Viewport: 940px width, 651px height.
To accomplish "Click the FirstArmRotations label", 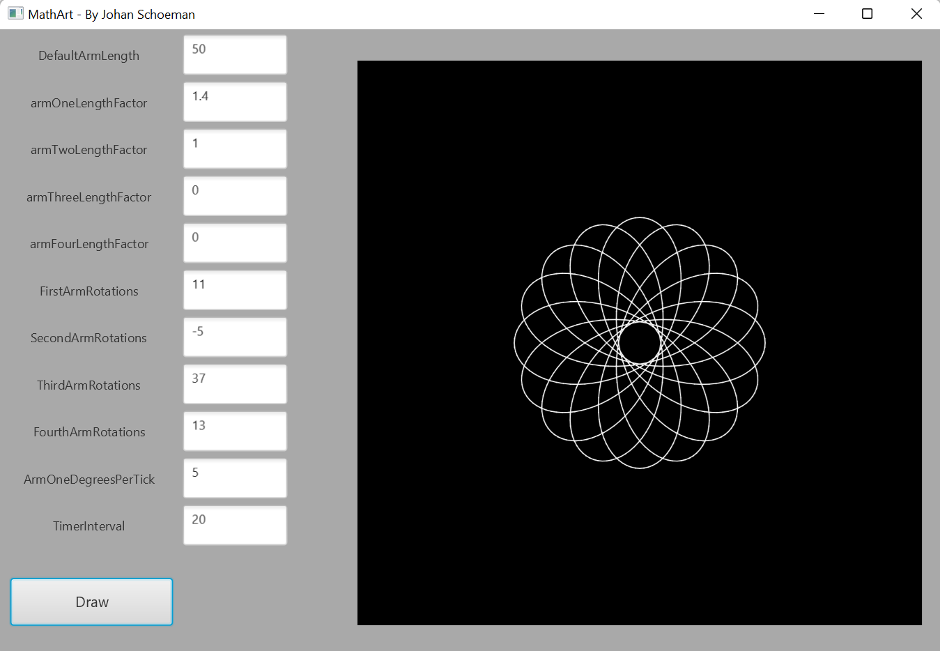I will [x=88, y=291].
